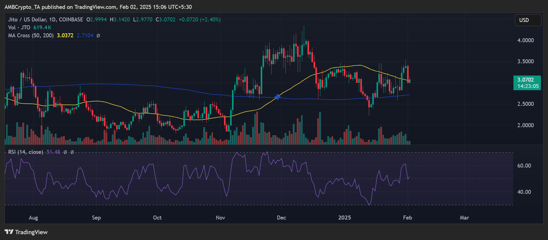Click the RSI value 51.48
The width and height of the screenshot is (548, 240).
pos(53,152)
